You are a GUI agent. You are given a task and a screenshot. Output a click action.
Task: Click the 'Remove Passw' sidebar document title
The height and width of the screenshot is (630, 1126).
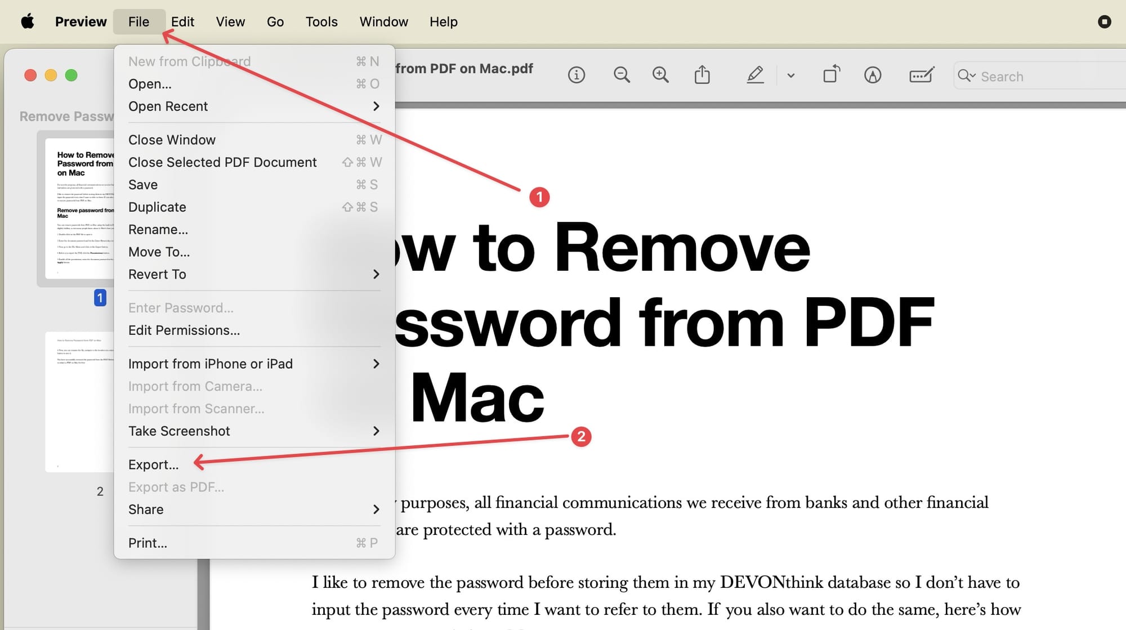tap(66, 117)
